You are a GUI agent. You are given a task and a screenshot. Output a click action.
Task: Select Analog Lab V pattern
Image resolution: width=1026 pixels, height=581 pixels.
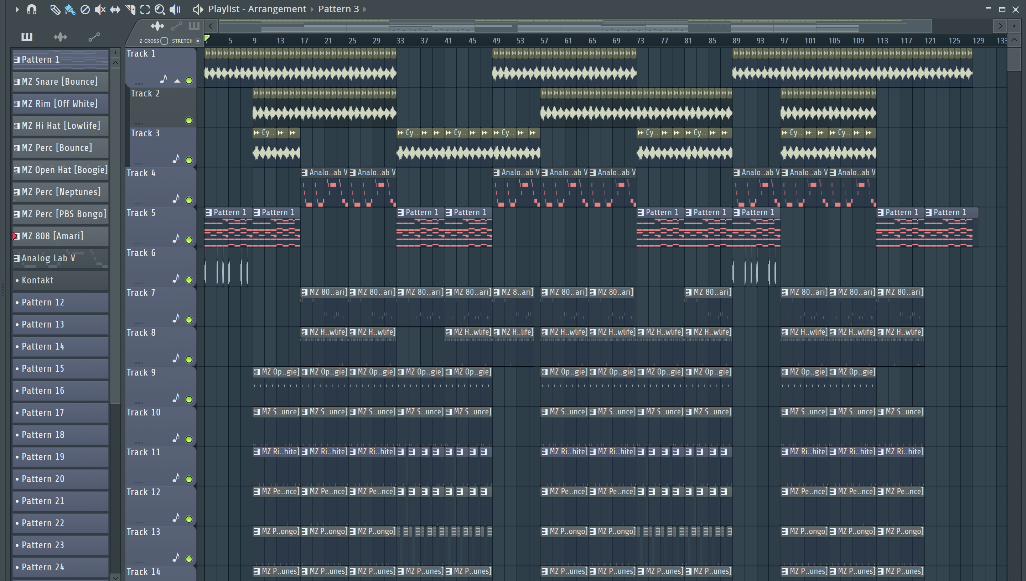coord(60,258)
